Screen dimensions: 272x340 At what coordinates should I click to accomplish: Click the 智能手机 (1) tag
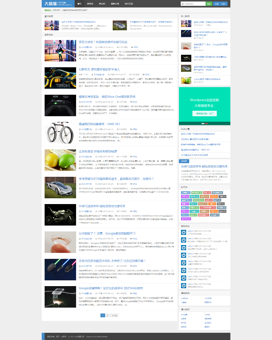pos(186,200)
